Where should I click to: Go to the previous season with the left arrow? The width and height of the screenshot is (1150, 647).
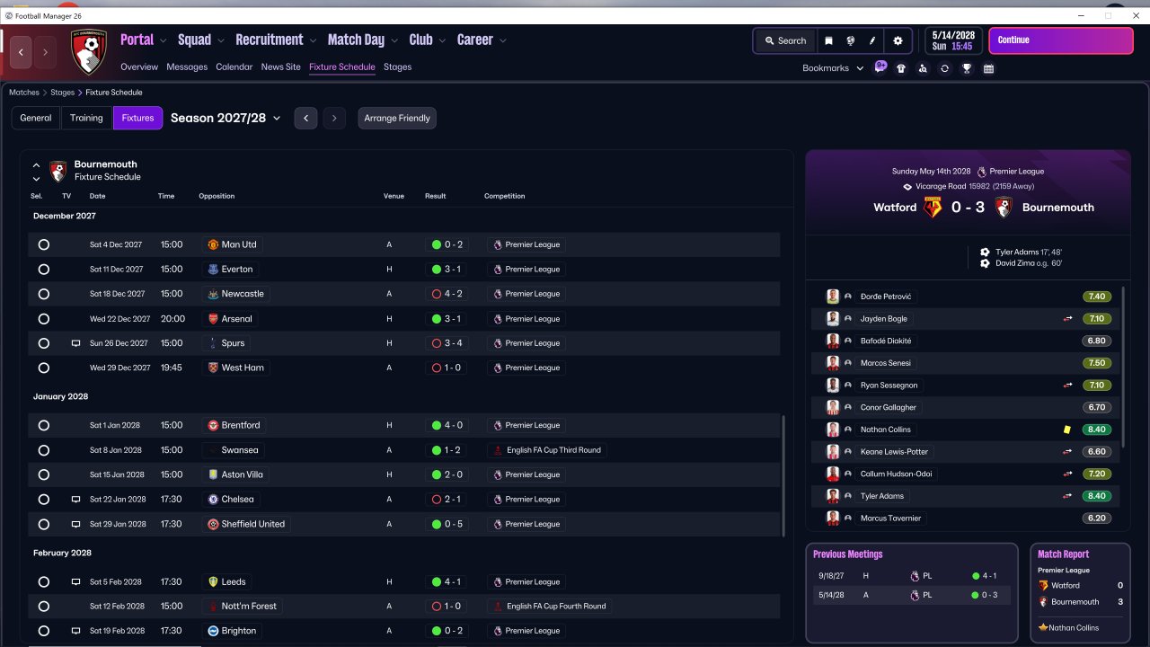[305, 118]
